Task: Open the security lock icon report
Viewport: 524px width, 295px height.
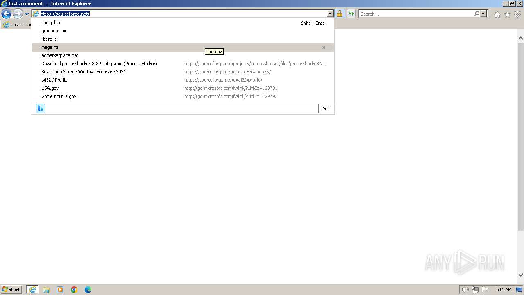Action: coord(339,14)
